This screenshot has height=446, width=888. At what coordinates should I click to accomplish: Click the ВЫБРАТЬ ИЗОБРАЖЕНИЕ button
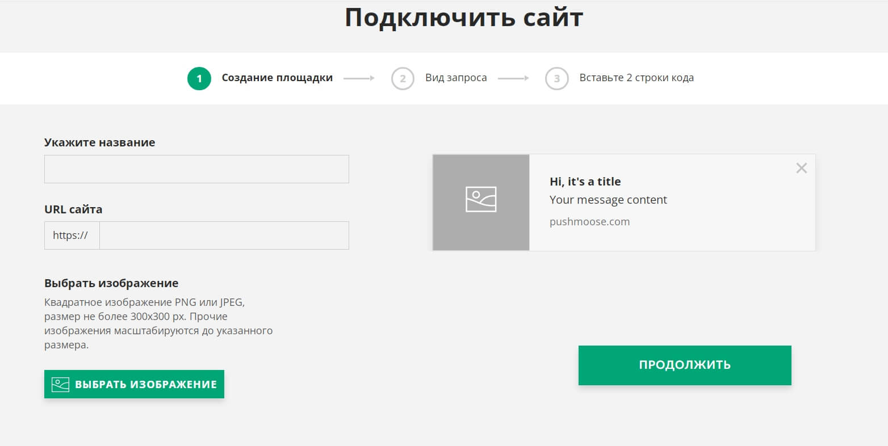pyautogui.click(x=134, y=384)
